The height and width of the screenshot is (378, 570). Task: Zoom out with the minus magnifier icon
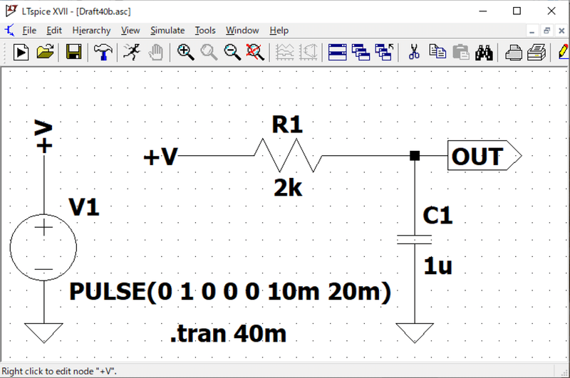click(x=232, y=53)
